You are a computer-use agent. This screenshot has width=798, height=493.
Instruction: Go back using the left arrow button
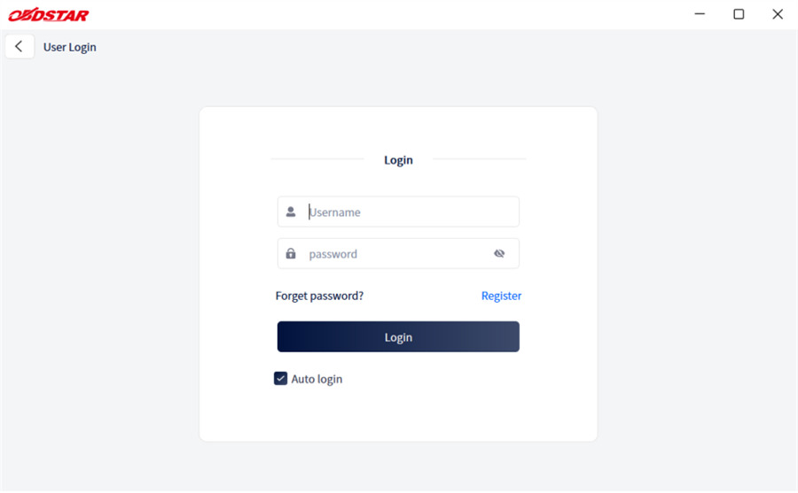point(20,47)
